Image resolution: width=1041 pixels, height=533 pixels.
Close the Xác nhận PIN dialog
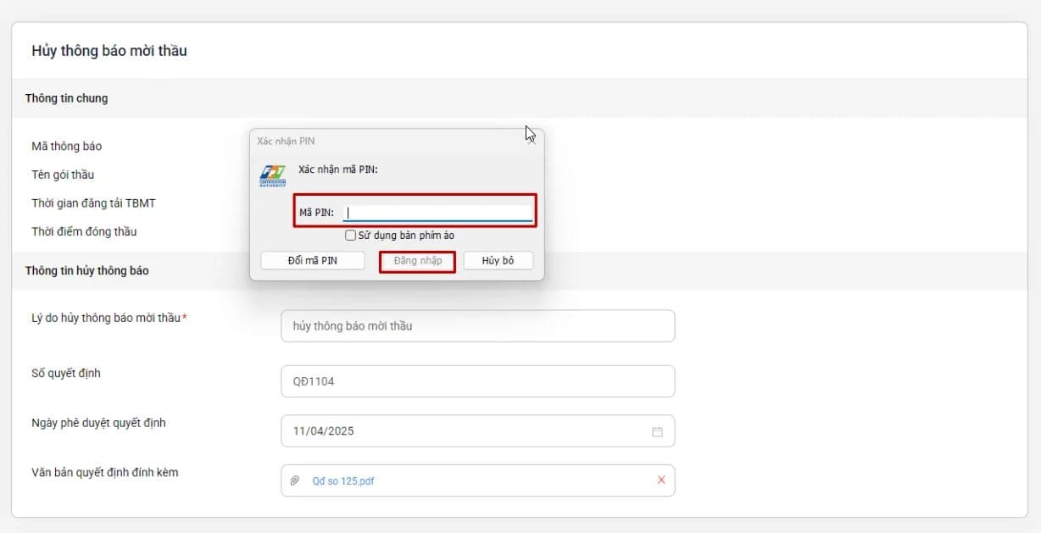[532, 141]
